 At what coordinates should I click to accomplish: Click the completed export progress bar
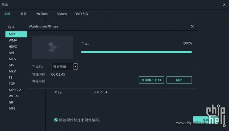[x=136, y=52]
